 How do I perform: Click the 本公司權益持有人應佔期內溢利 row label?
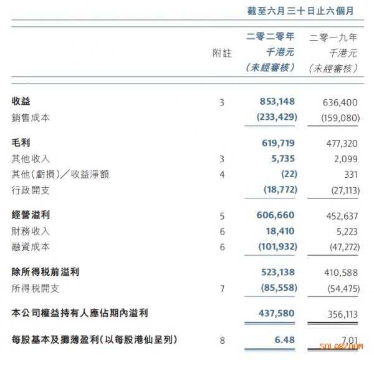(x=80, y=313)
